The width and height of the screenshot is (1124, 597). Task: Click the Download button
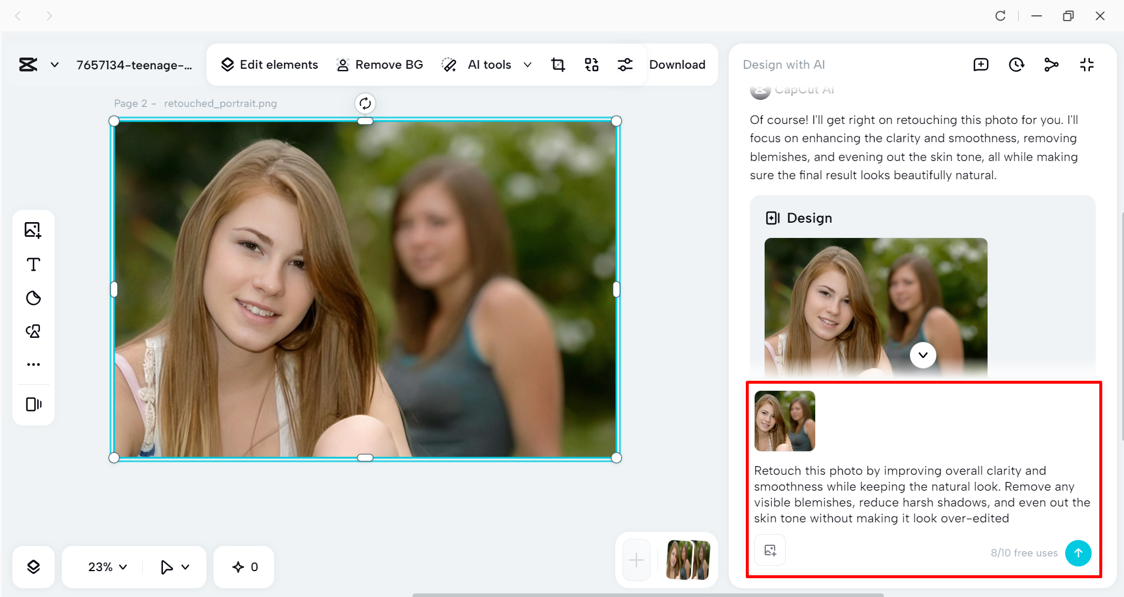click(x=677, y=65)
